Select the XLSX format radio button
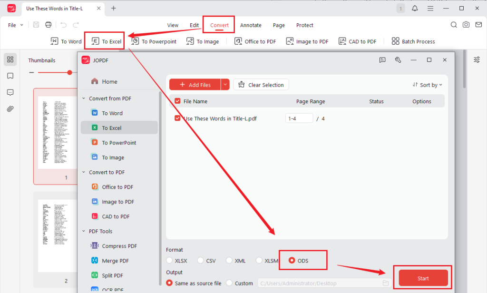This screenshot has width=487, height=293. [x=169, y=260]
